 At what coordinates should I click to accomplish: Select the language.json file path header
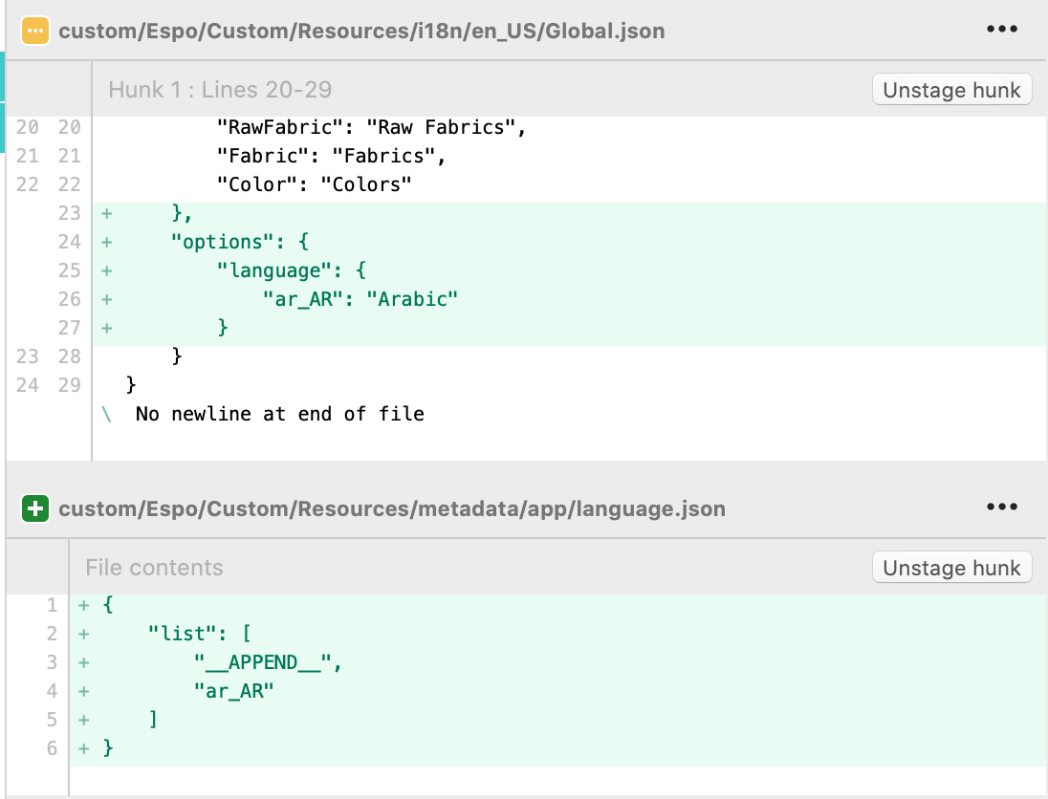coord(392,509)
